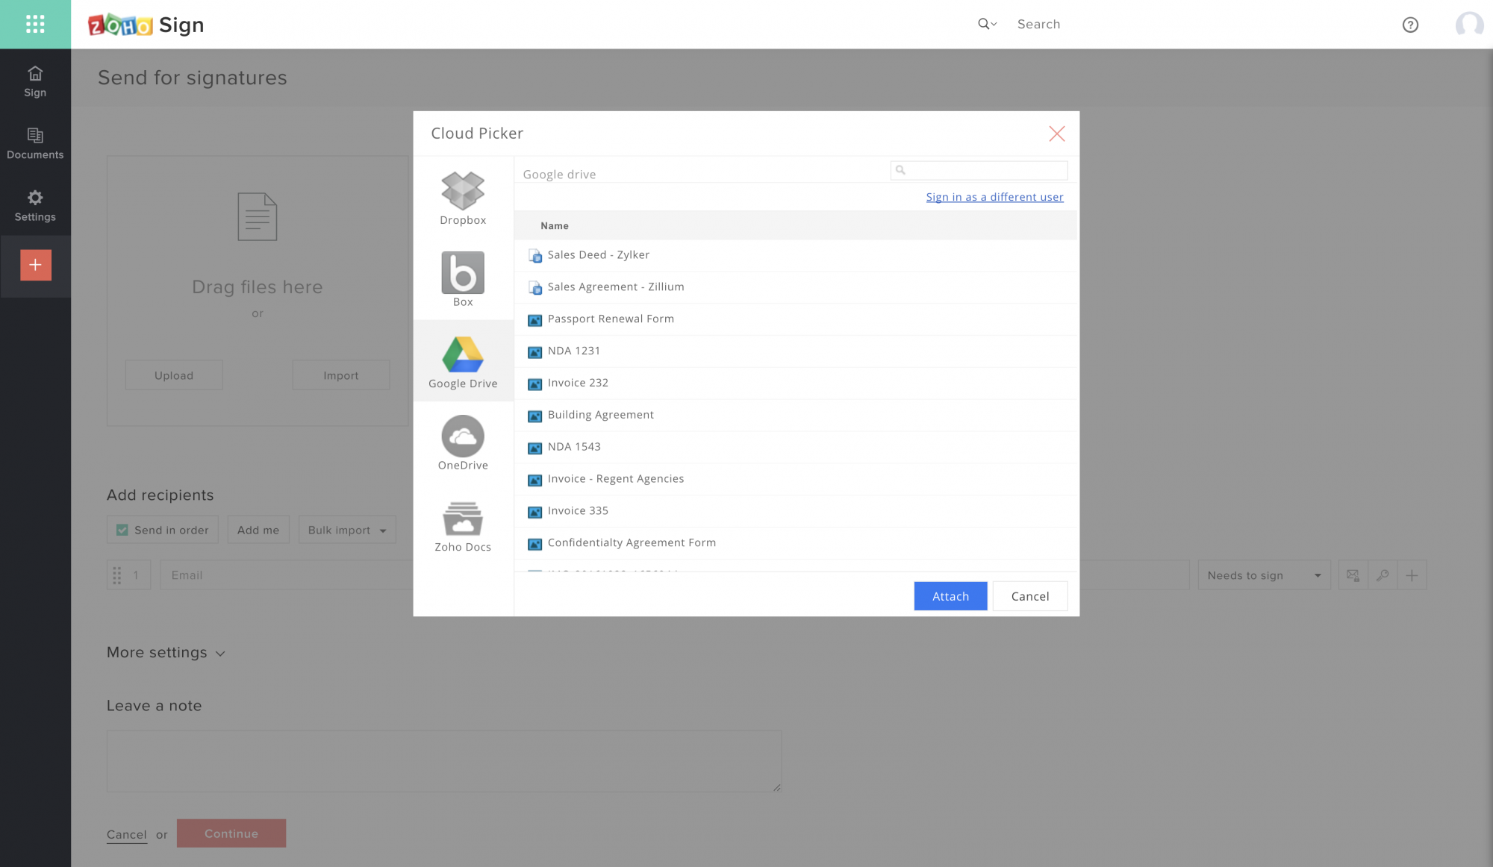Select Dropbox in the cloud picker
This screenshot has height=867, width=1493.
point(463,198)
